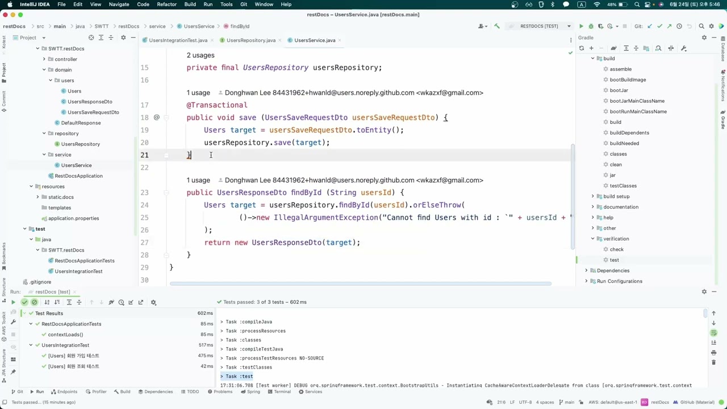Open Project panel options gear
Screen dimensions: 727x409
[x=123, y=37]
